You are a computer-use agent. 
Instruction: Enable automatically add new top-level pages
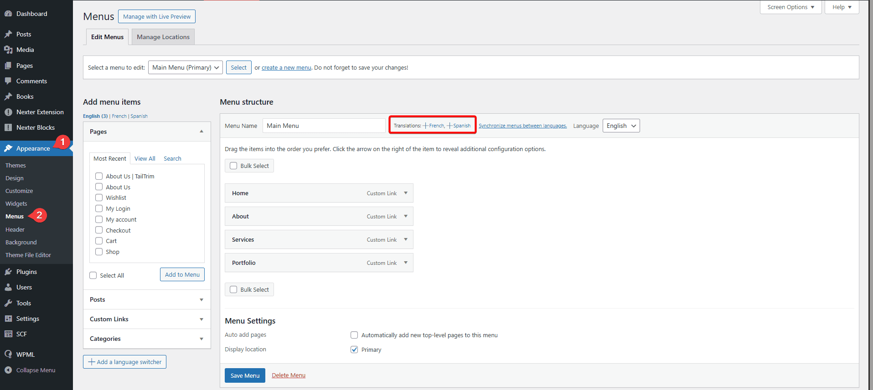tap(354, 335)
